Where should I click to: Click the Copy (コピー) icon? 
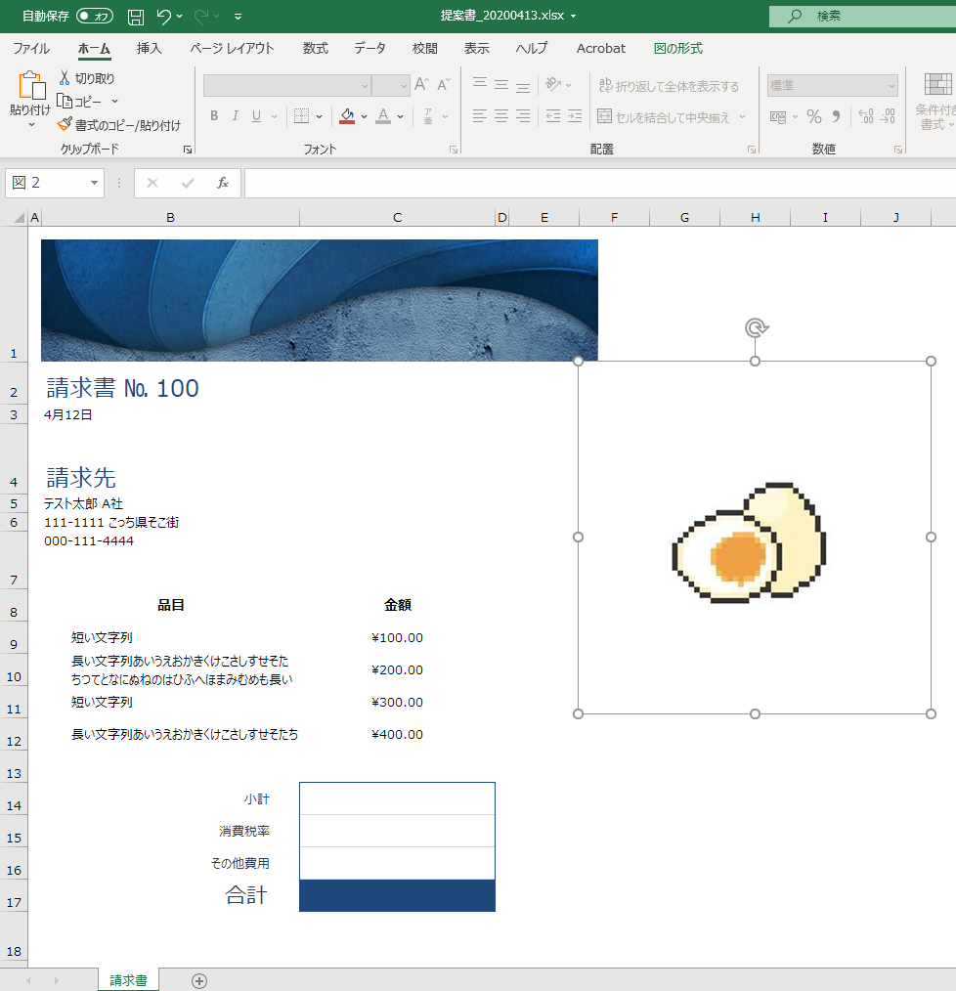pos(65,101)
